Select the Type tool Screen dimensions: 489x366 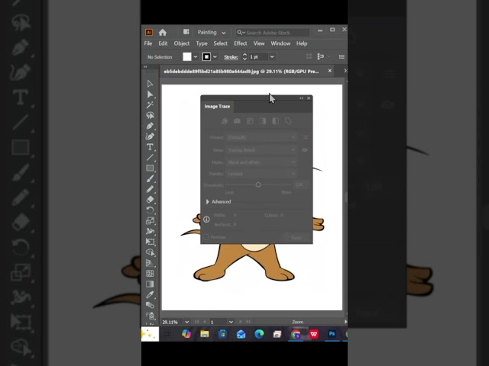pos(150,147)
